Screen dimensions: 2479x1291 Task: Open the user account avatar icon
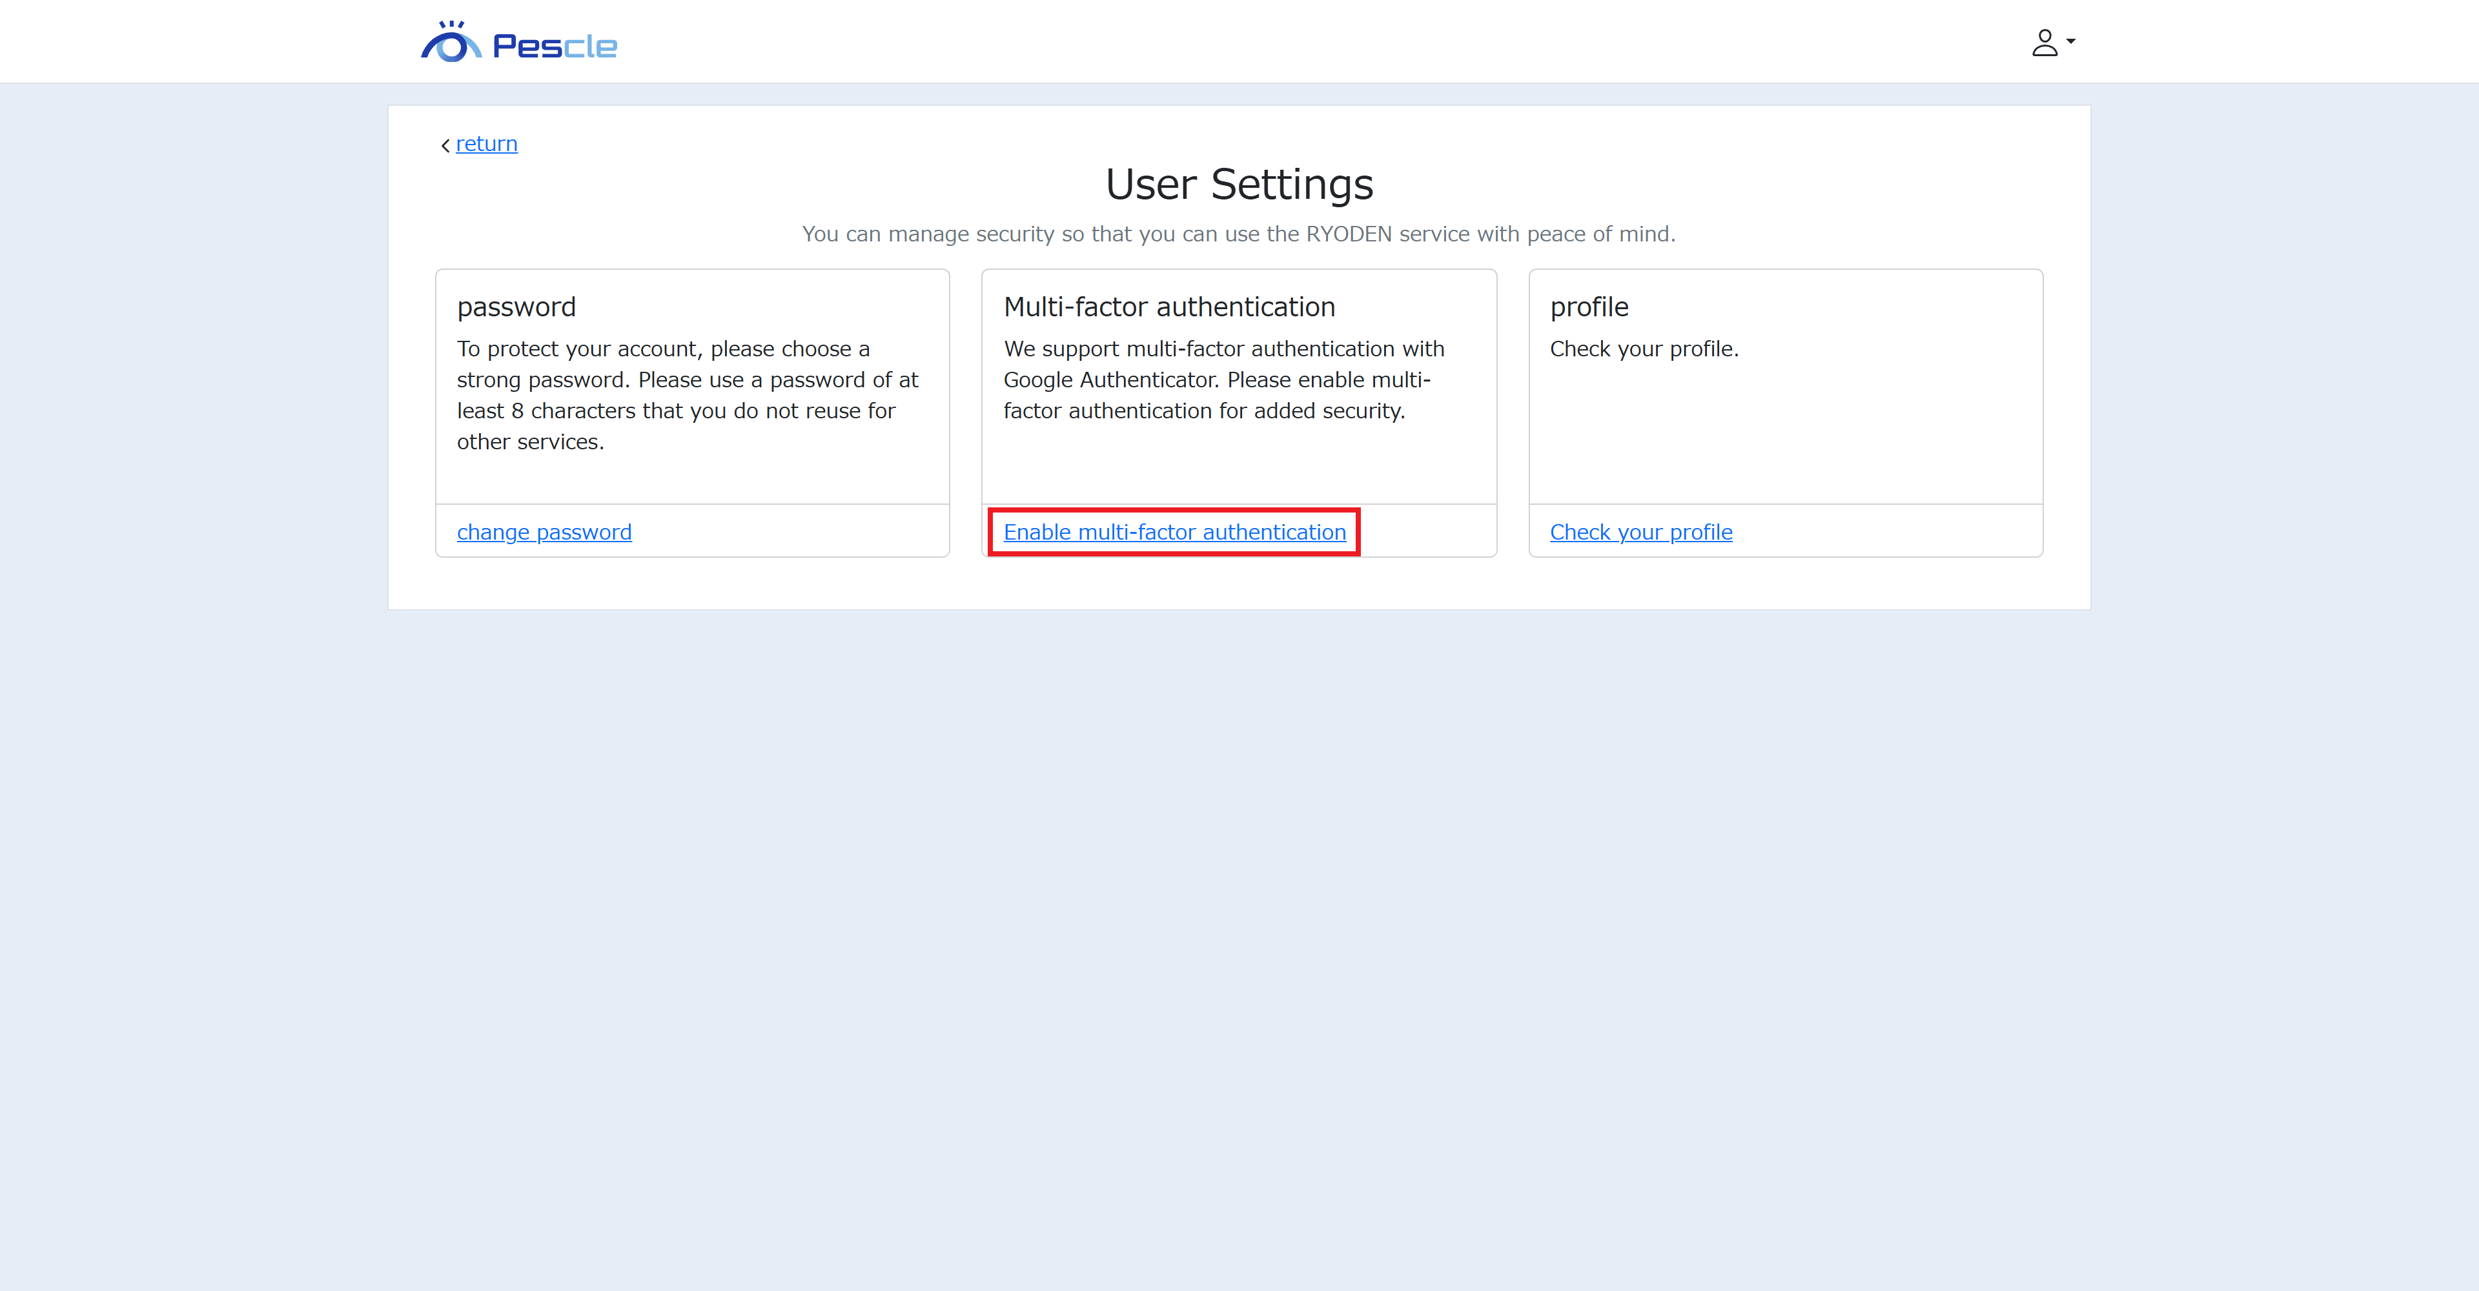2044,43
